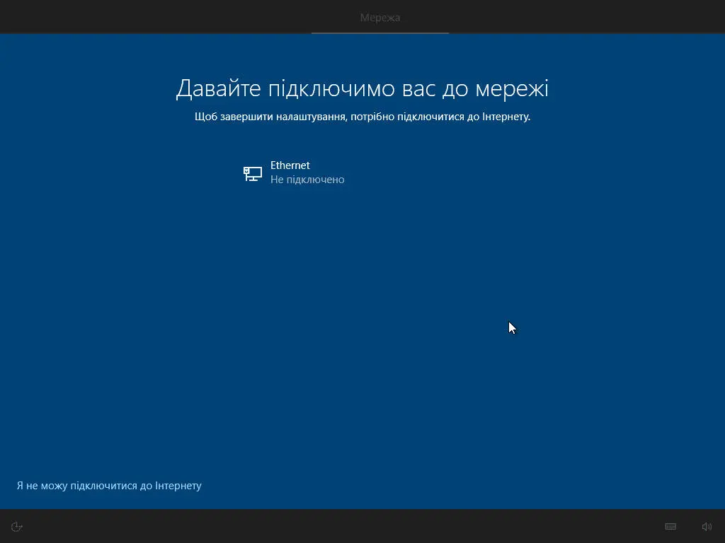Click the 'Не підключено' status text
This screenshot has width=725, height=543.
307,180
